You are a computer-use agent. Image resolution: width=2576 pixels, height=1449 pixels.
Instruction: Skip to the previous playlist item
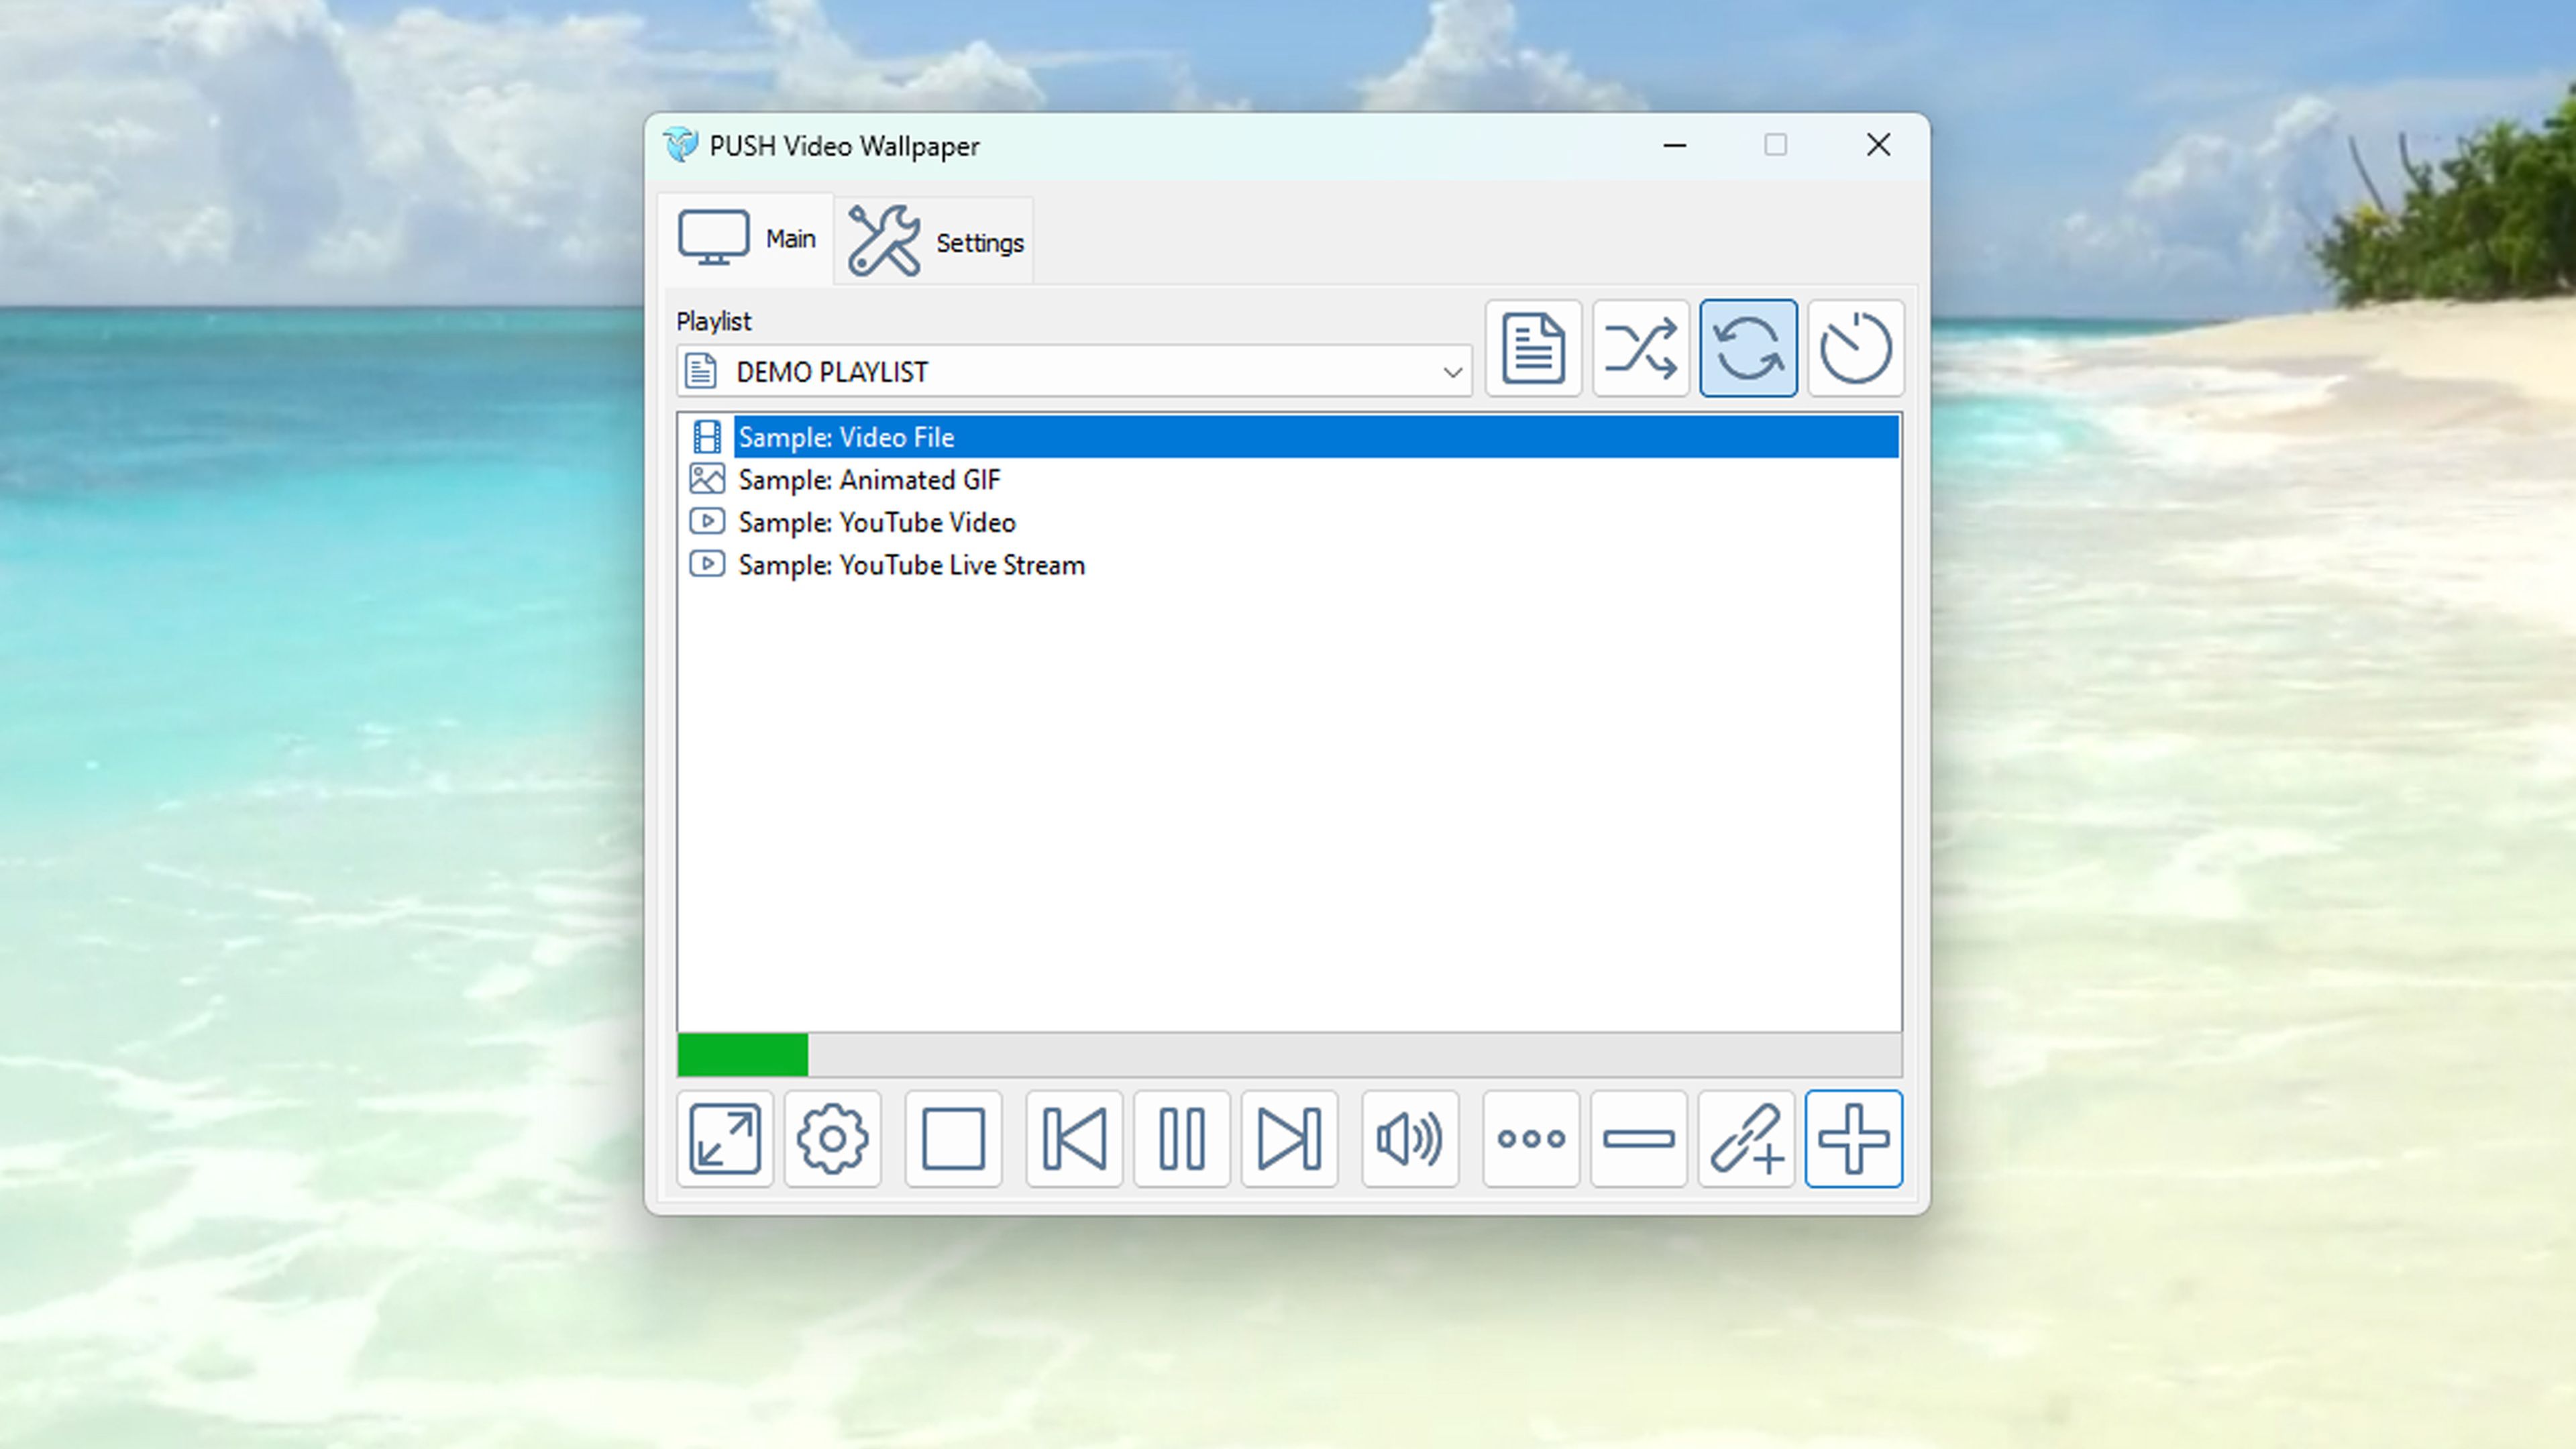point(1074,1138)
